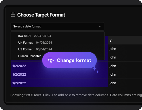
Task: Open the Select a date format dropdown
Action: pyautogui.click(x=57, y=26)
